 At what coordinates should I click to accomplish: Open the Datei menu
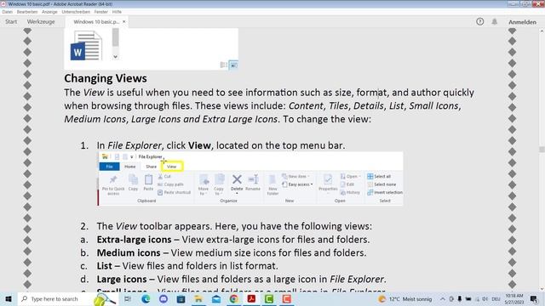click(7, 12)
